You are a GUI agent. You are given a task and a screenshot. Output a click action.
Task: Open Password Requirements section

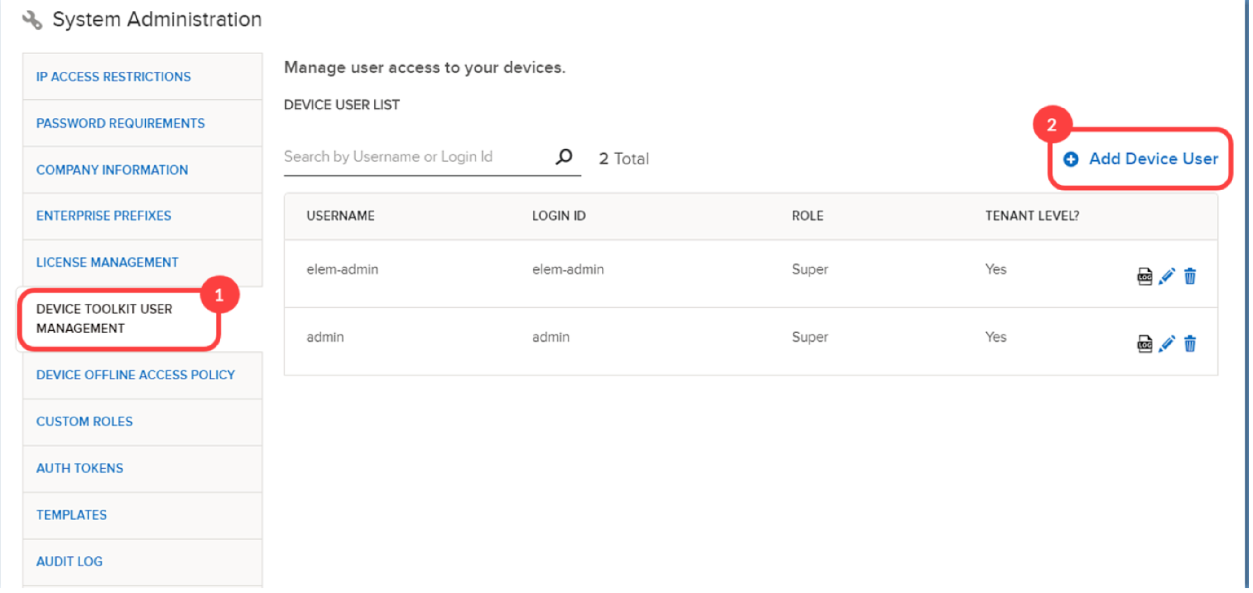coord(120,124)
